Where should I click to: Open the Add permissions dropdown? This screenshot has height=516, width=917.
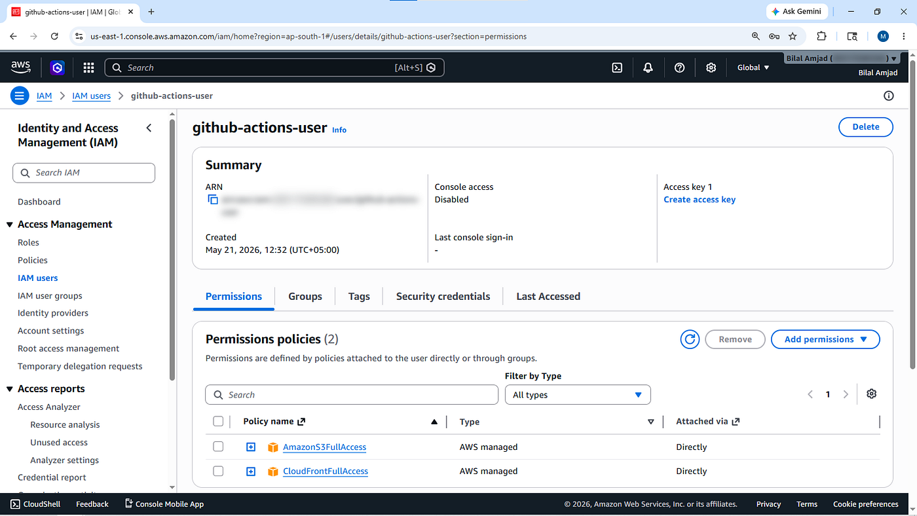pos(825,339)
